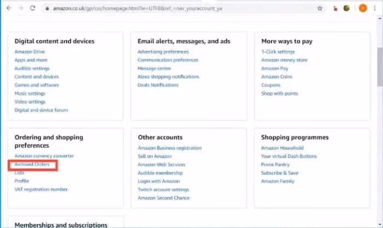Go back with the browser back arrow
This screenshot has height=228, width=383.
click(x=9, y=8)
